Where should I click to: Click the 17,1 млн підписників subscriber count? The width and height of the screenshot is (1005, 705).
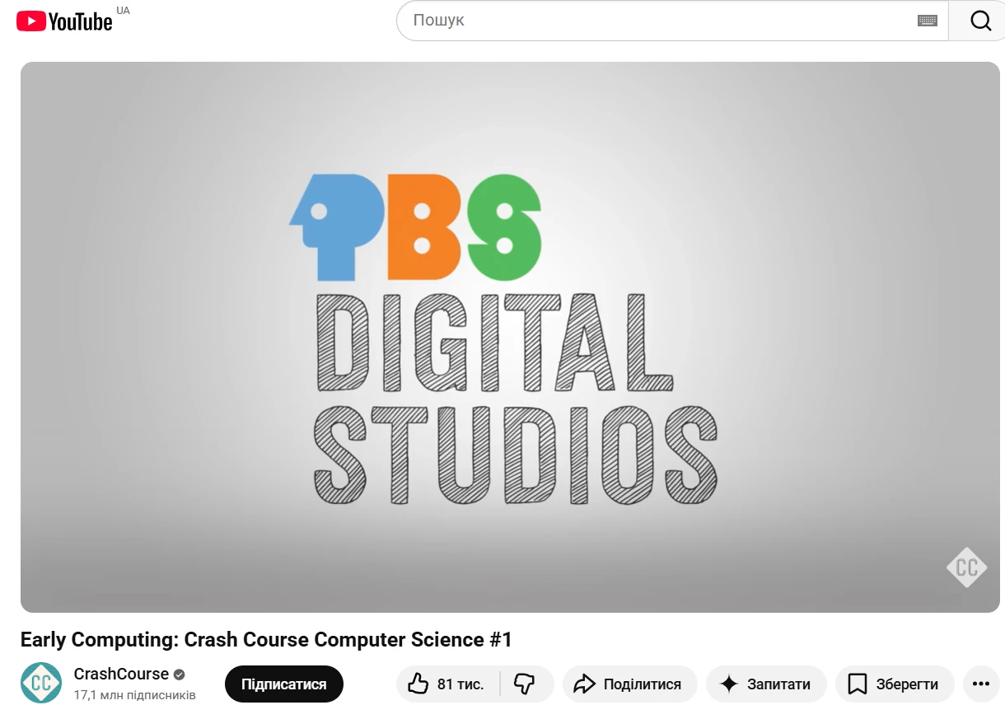(135, 695)
